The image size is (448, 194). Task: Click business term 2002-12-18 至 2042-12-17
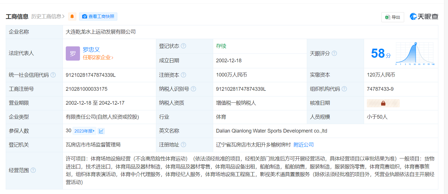pos(95,103)
